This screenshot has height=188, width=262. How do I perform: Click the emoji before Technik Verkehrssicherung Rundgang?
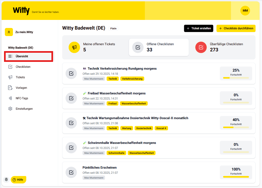click(x=85, y=69)
